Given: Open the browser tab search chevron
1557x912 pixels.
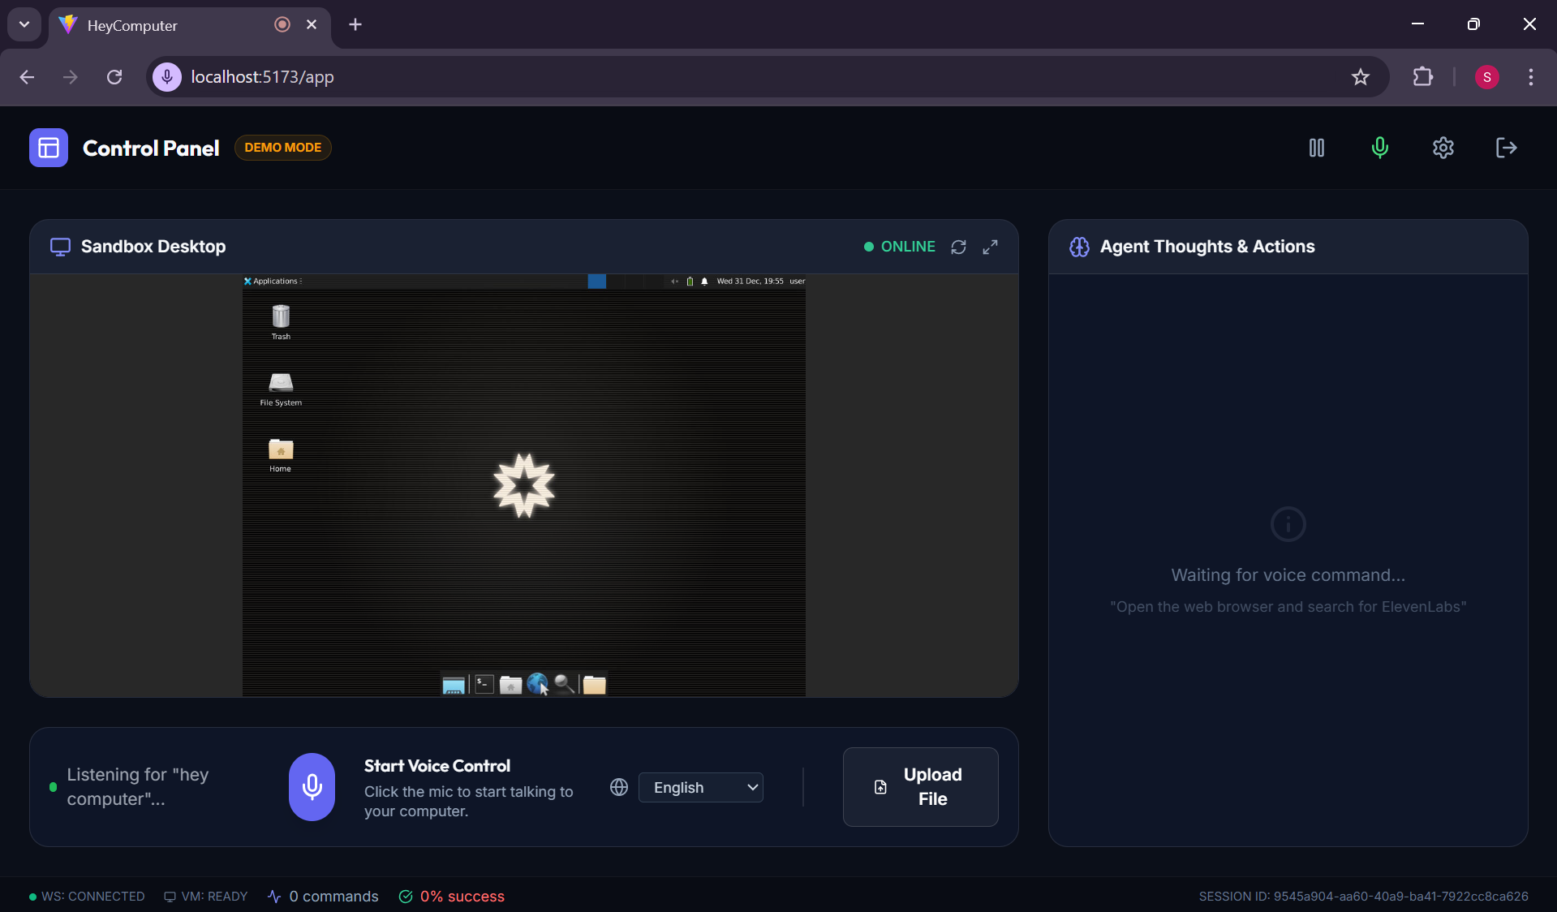Looking at the screenshot, I should coord(24,24).
